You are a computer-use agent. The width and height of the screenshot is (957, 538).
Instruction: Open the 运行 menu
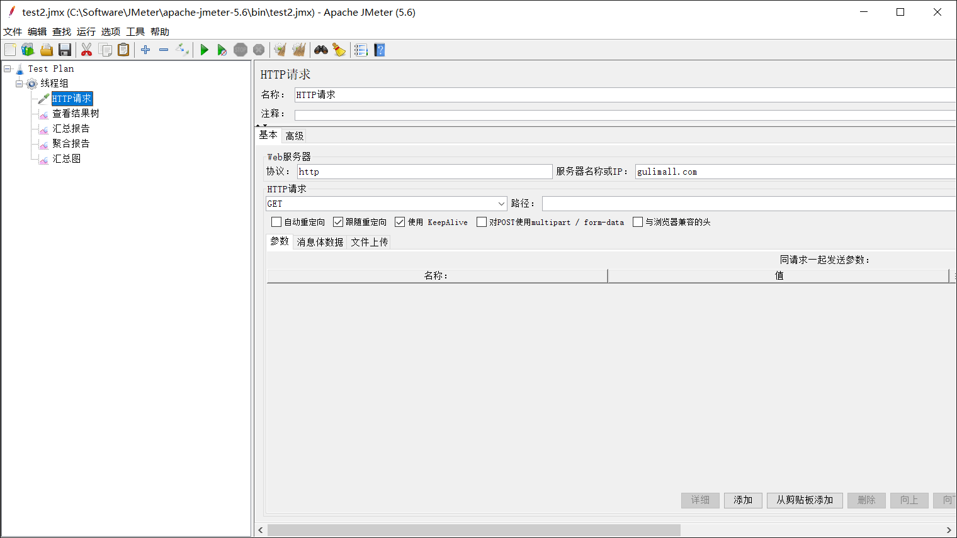[x=86, y=32]
